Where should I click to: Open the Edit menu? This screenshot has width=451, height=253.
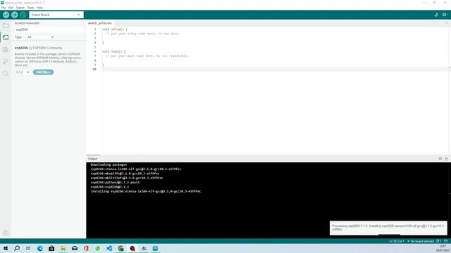[11, 8]
